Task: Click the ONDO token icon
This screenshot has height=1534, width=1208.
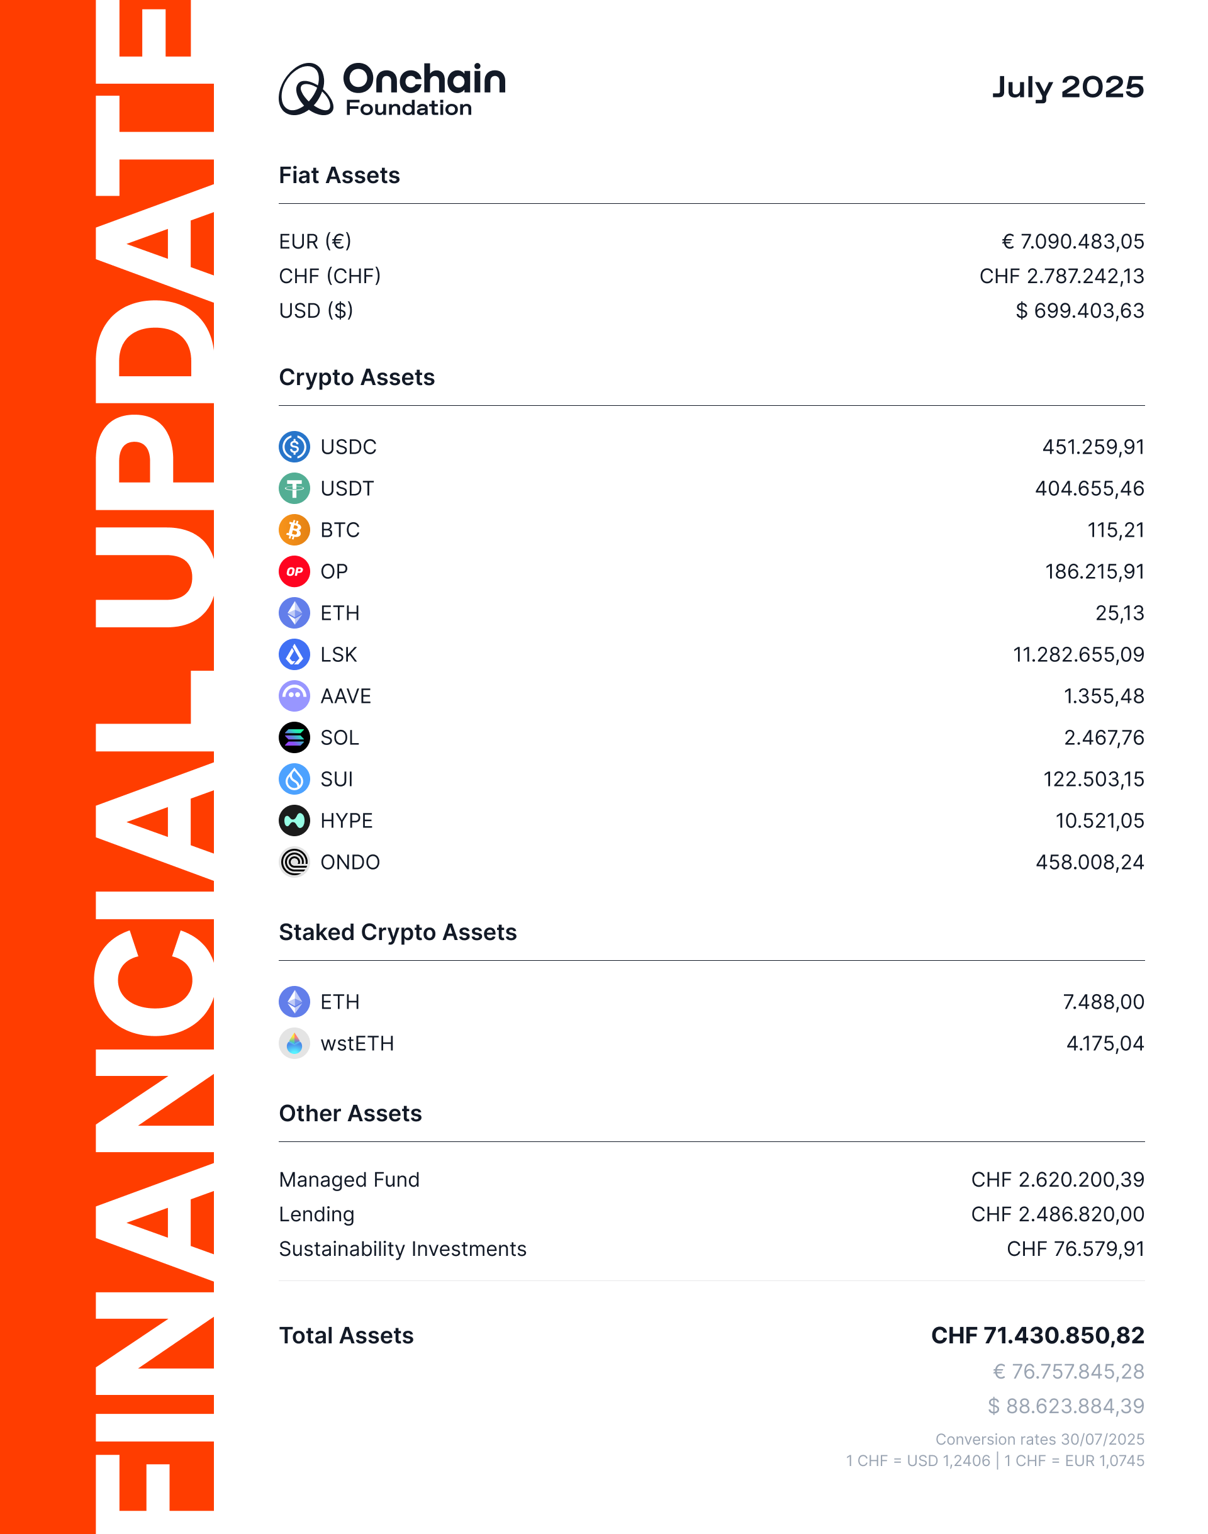Action: tap(294, 862)
